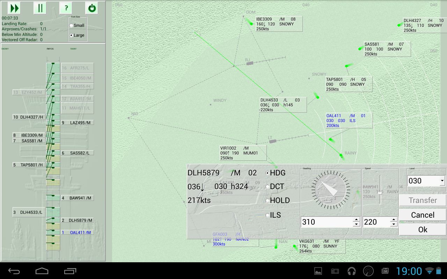The width and height of the screenshot is (447, 279).
Task: Click GFA003 blue radar data label
Action: pyautogui.click(x=235, y=240)
